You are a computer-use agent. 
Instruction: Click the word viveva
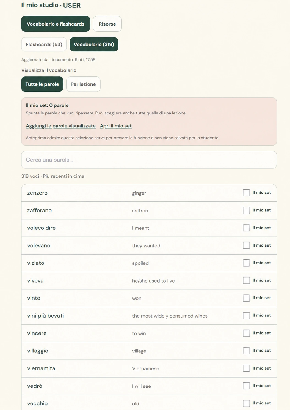tap(35, 281)
